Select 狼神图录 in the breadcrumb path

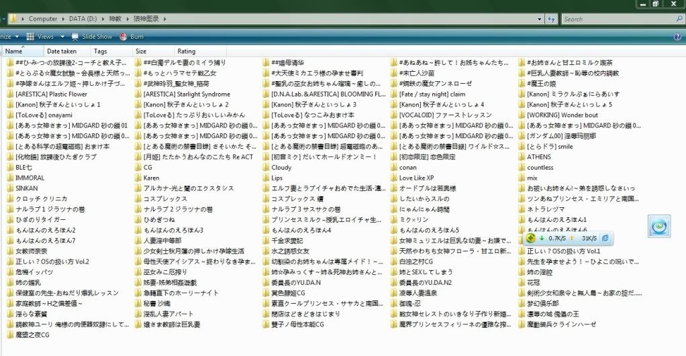(x=146, y=19)
